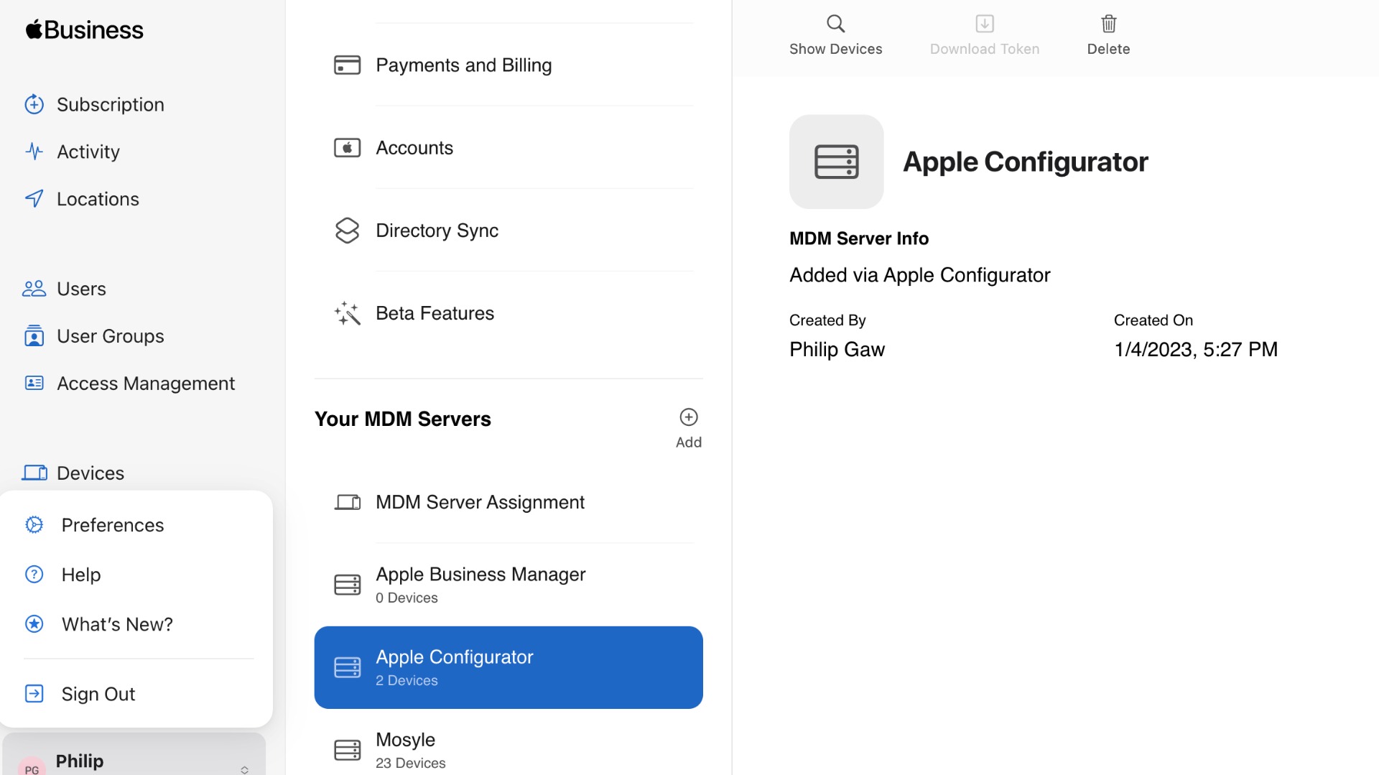Image resolution: width=1379 pixels, height=775 pixels.
Task: Click the Accounts Apple icon
Action: (347, 148)
